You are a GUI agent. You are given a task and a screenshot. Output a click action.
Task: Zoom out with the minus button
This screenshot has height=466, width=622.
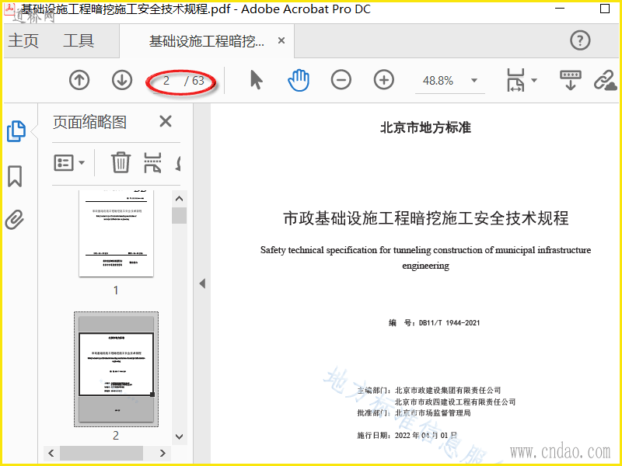pos(341,80)
